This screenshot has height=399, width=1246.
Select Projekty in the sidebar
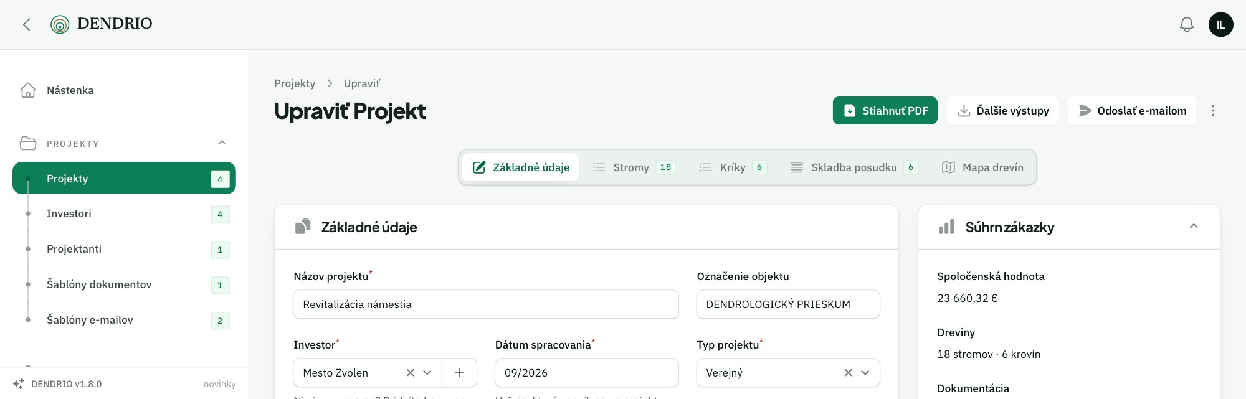point(124,179)
